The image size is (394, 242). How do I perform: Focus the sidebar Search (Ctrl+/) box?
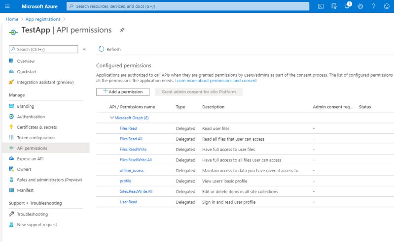pyautogui.click(x=43, y=49)
